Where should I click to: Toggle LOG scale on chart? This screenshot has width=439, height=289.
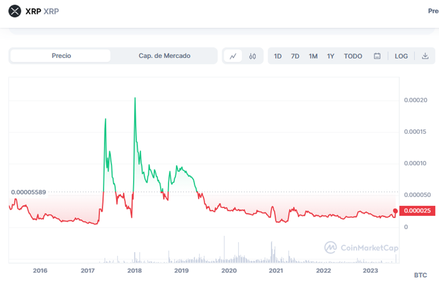[x=401, y=57]
